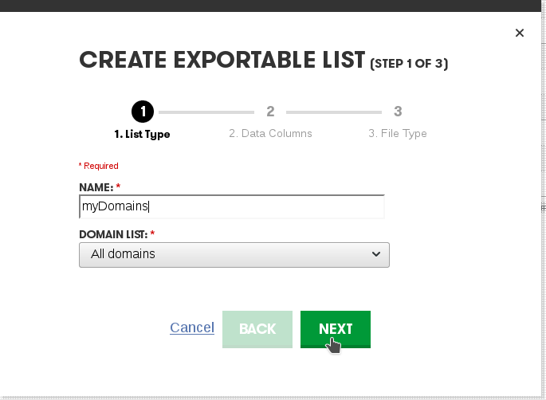Screen dimensions: 546x400
Task: Open the '1. List Type' step label
Action: [x=142, y=134]
